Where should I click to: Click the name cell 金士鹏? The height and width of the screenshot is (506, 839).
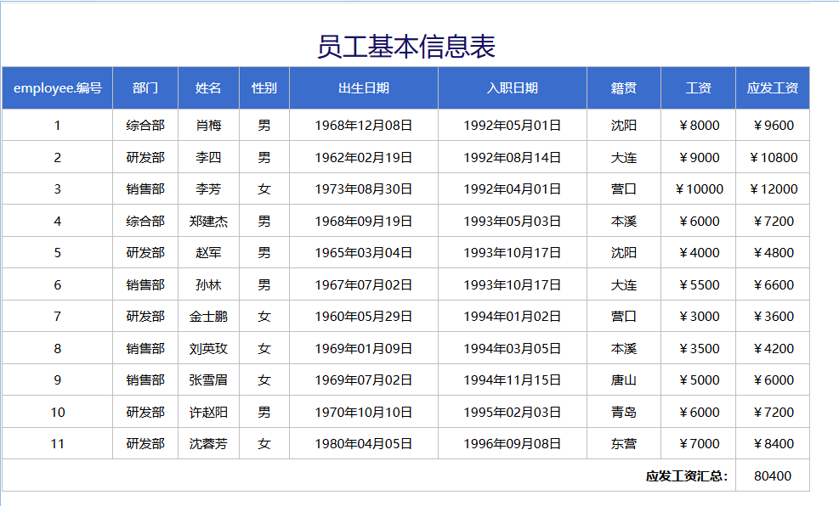coord(208,317)
